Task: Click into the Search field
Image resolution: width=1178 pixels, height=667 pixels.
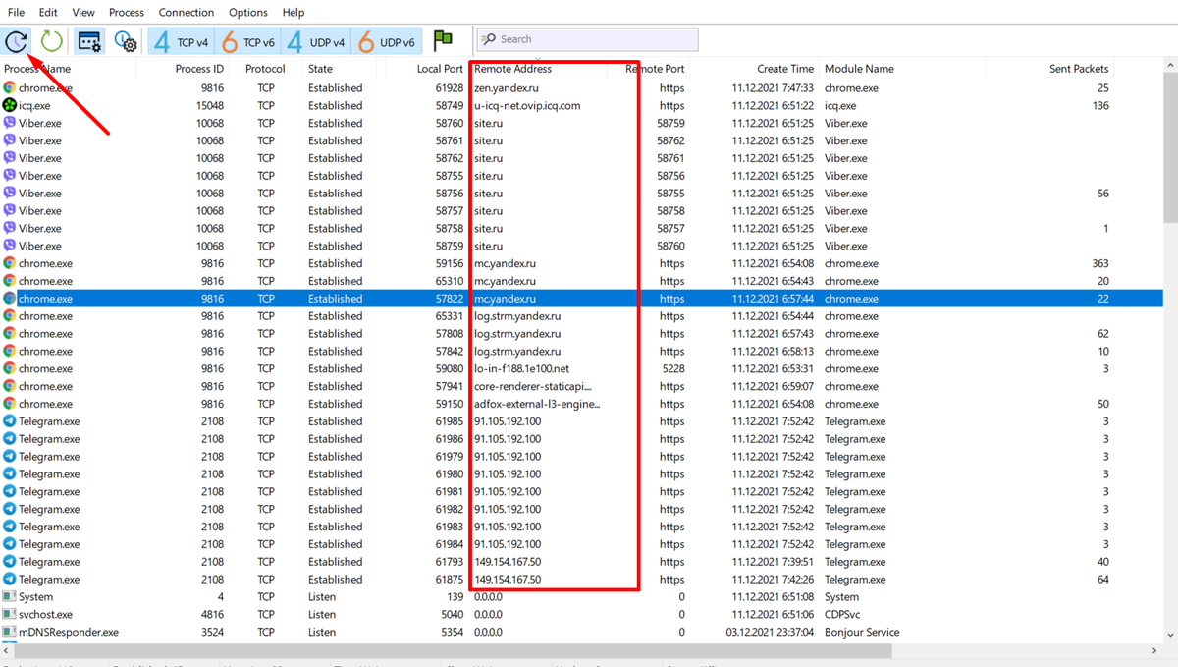Action: 587,39
